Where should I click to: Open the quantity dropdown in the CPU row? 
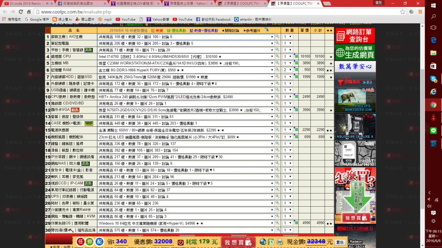[288, 56]
